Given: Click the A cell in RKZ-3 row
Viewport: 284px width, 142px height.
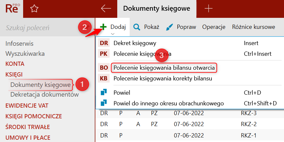Looking at the screenshot, I should point(138,113).
